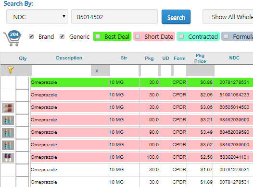
Task: Enable the Formulary filter checkbox
Action: (226, 36)
